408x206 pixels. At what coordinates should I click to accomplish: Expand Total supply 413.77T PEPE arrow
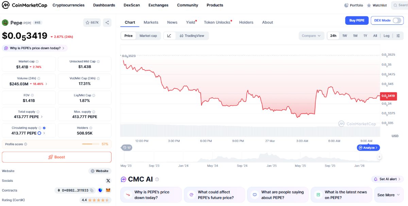(42, 117)
